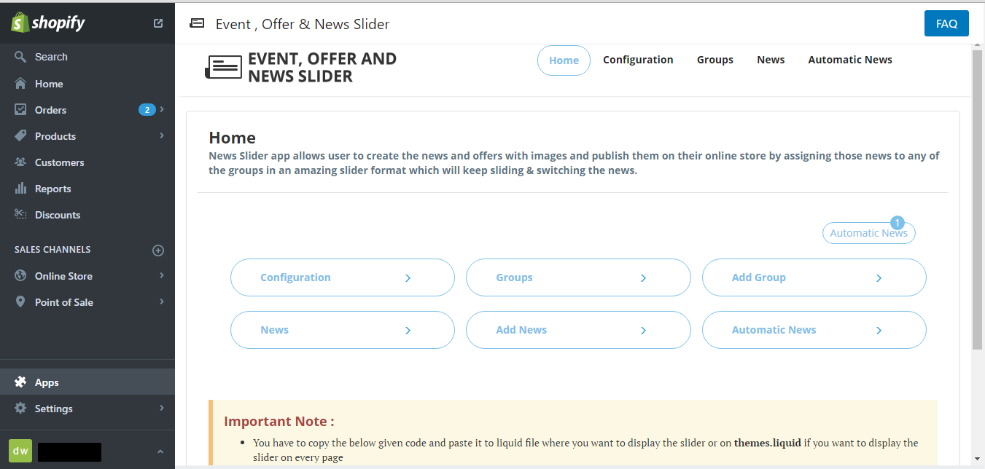This screenshot has width=985, height=469.
Task: Click the Online Store globe icon
Action: pos(20,276)
